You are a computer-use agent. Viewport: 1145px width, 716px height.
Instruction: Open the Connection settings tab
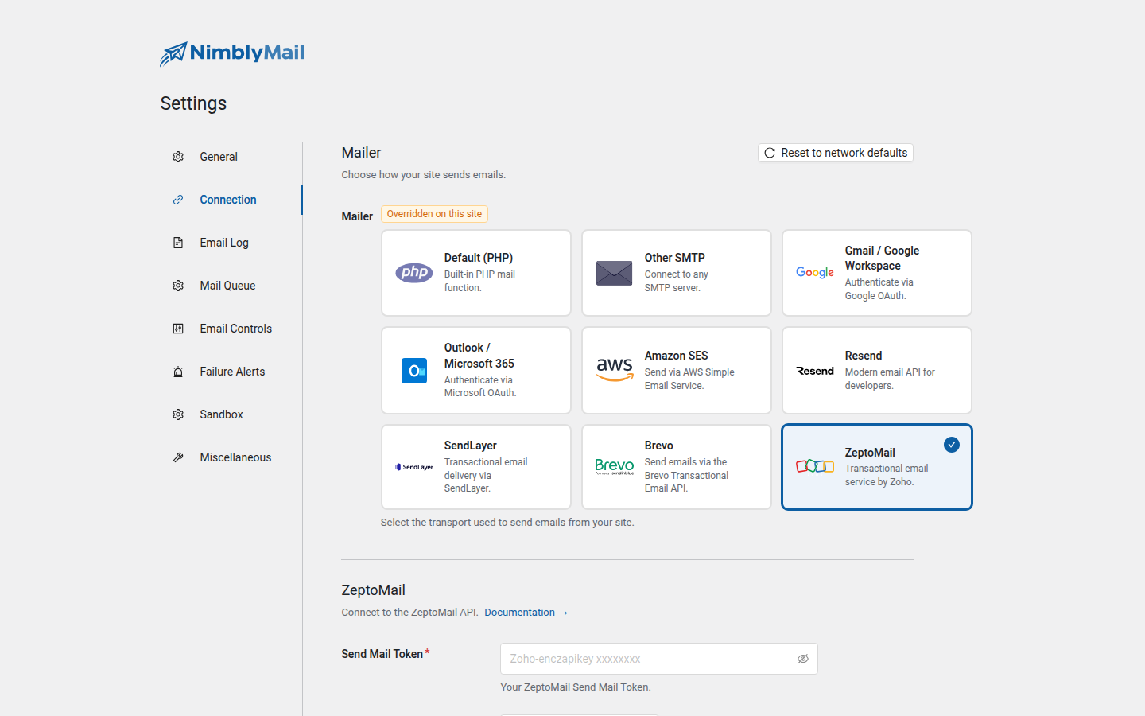(x=231, y=200)
